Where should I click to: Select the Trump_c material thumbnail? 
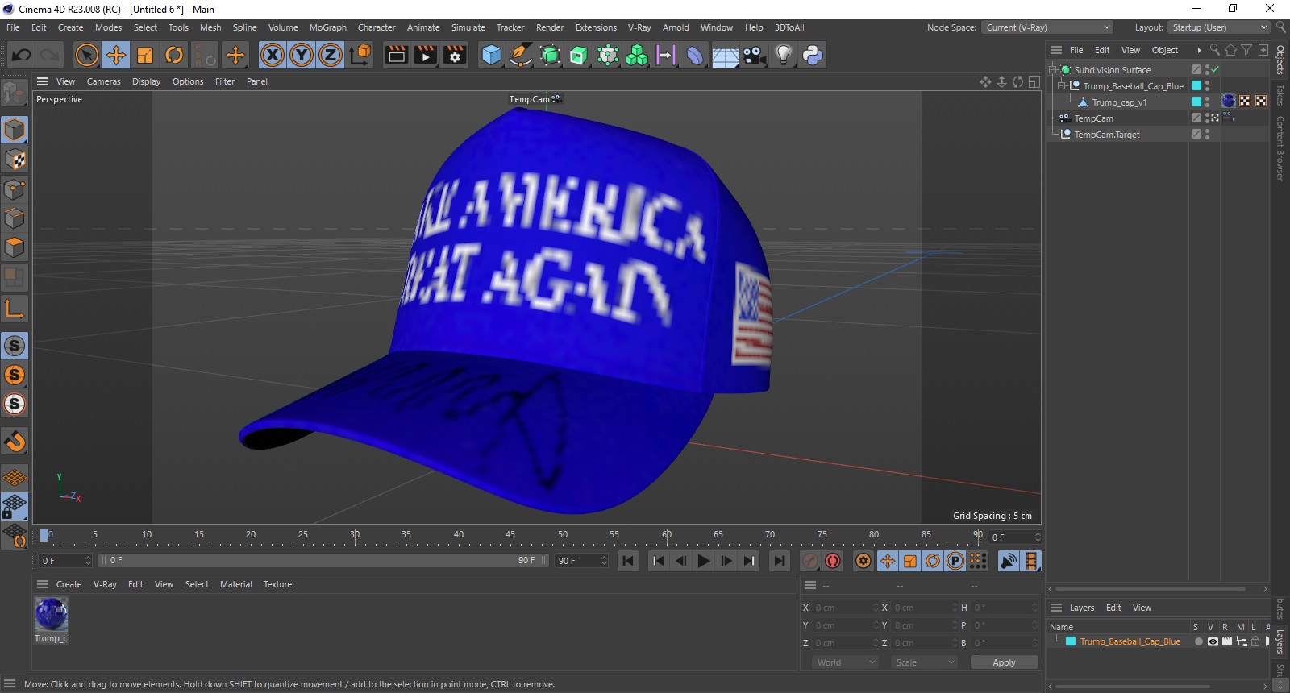pyautogui.click(x=52, y=615)
